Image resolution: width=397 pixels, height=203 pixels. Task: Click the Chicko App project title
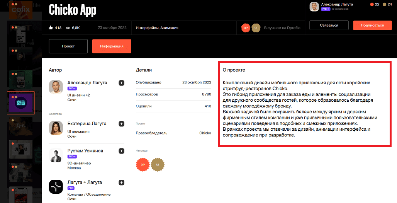point(73,10)
